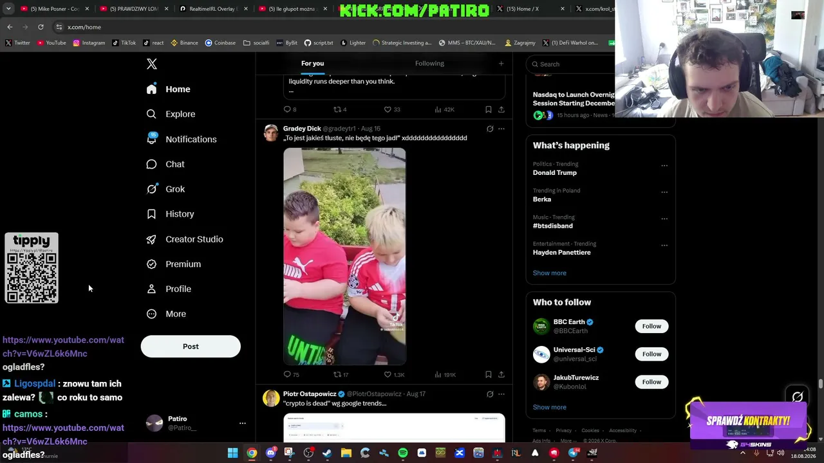Open more options for Donald Trump trend
Screen dimensions: 824x463
(664, 165)
